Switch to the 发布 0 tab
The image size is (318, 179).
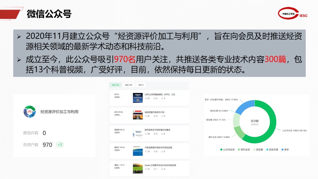click(141, 85)
